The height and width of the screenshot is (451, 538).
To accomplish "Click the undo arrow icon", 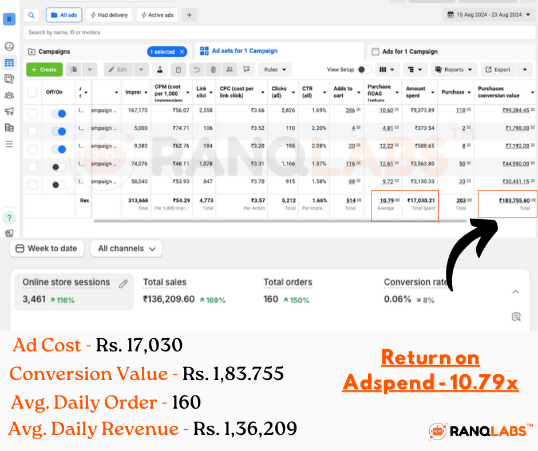I will 197,70.
